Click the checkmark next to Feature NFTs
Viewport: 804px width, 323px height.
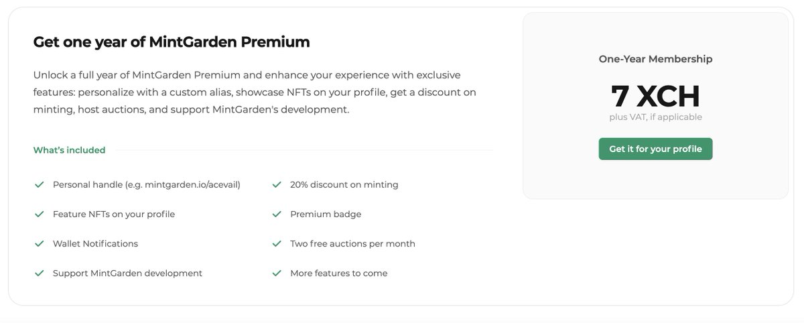click(40, 214)
